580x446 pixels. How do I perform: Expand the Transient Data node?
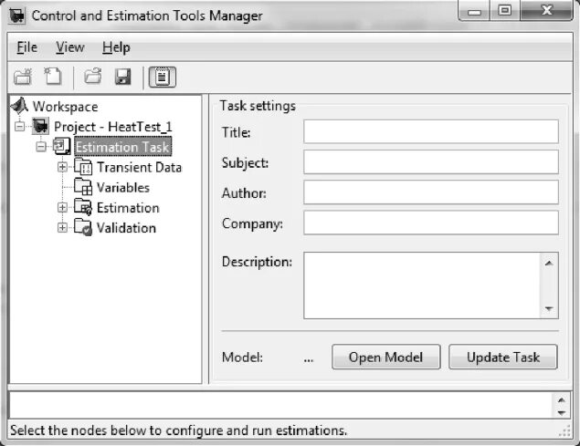coord(62,167)
